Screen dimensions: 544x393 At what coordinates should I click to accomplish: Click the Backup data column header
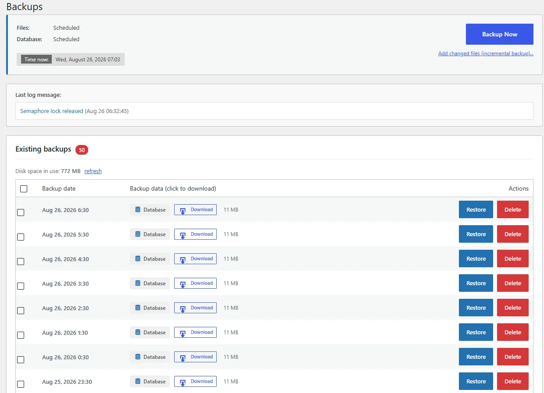click(x=173, y=189)
